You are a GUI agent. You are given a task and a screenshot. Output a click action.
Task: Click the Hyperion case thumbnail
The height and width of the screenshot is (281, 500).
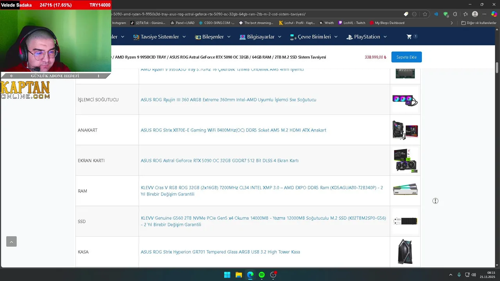(x=405, y=252)
